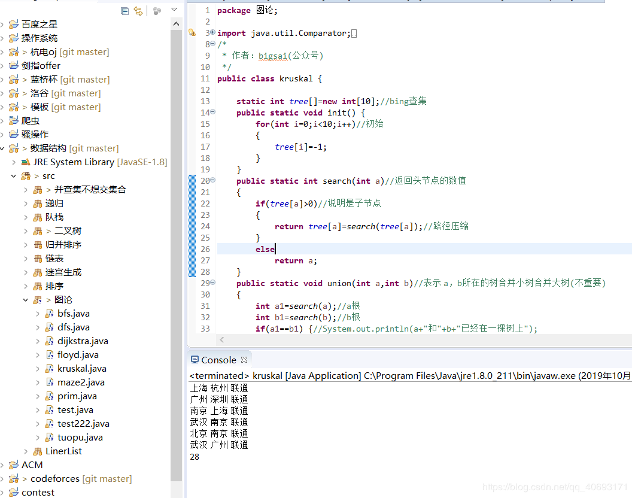Click the tuopu.java file icon
Image resolution: width=632 pixels, height=498 pixels.
tap(49, 438)
